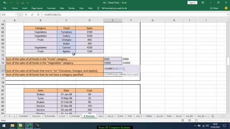Image resolution: width=230 pixels, height=129 pixels.
Task: Click the vertical scrollbar down arrow
Action: point(228,113)
